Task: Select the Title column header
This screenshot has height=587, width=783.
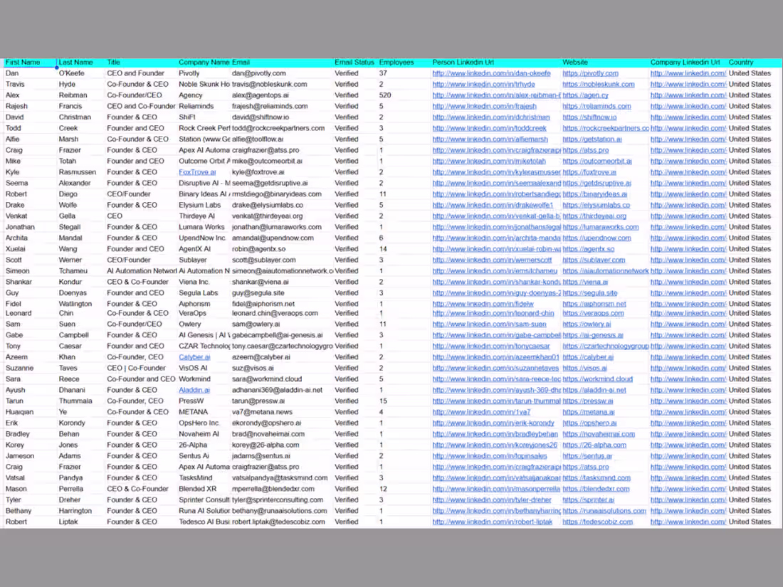Action: tap(113, 63)
